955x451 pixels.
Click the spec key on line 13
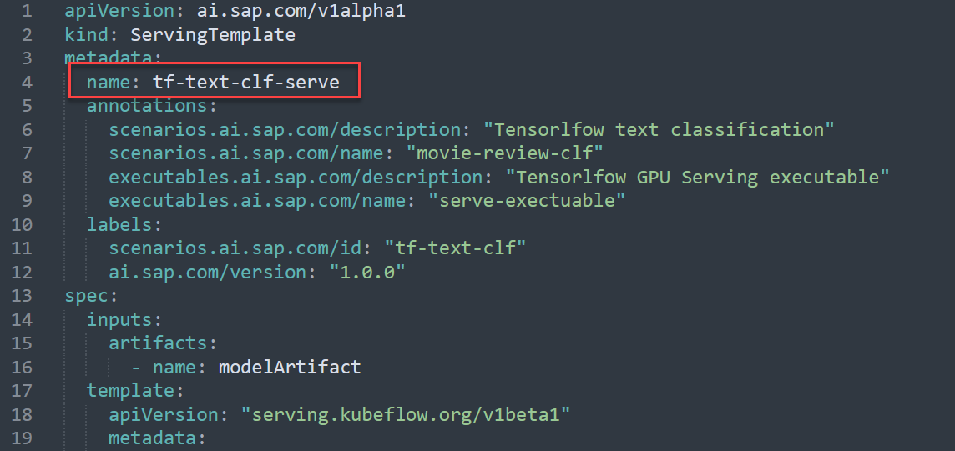pyautogui.click(x=87, y=295)
